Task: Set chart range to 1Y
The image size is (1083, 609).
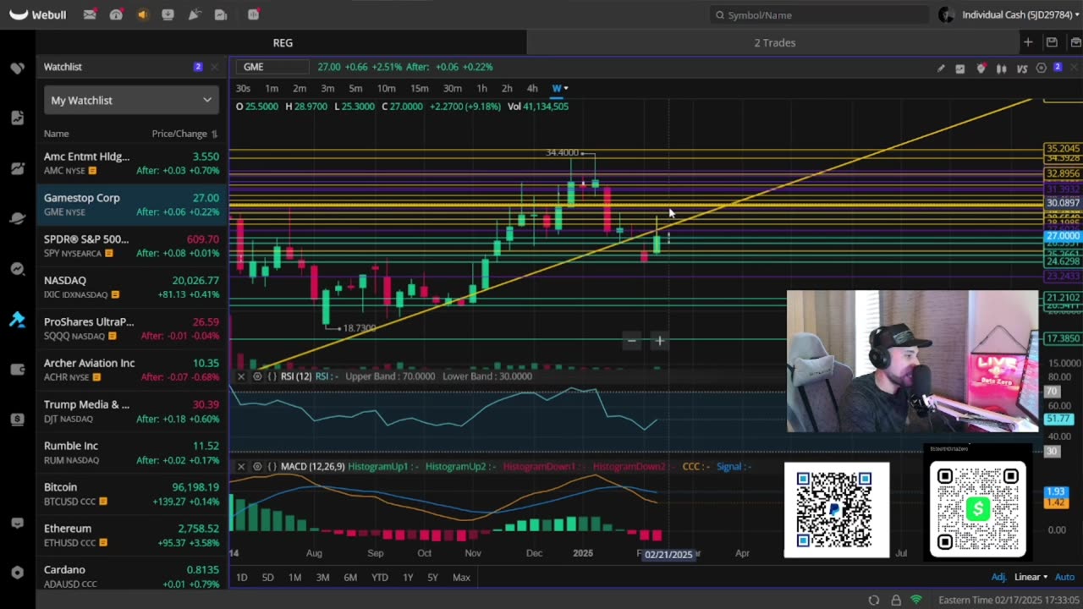Action: click(x=408, y=577)
